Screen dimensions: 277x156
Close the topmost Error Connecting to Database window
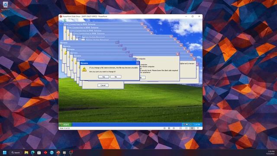pyautogui.click(x=142, y=24)
